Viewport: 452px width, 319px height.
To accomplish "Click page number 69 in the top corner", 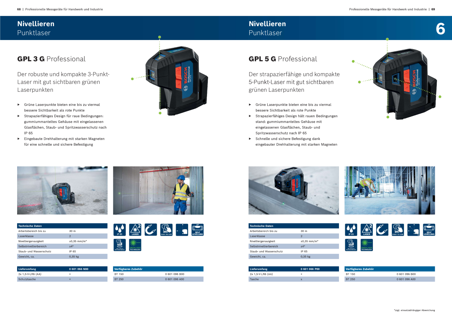I will tap(433, 9).
